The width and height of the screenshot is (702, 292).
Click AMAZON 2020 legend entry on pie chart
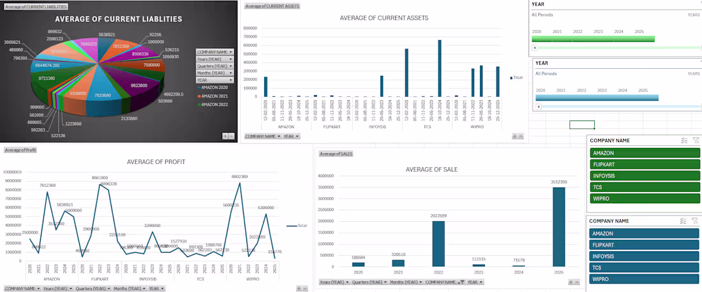[213, 87]
